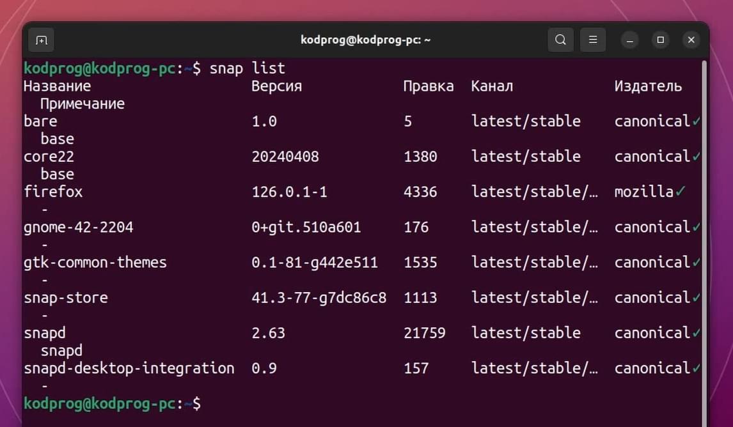Click revision '157' of snapd-desktop-integration
Viewport: 733px width, 427px height.
click(416, 369)
